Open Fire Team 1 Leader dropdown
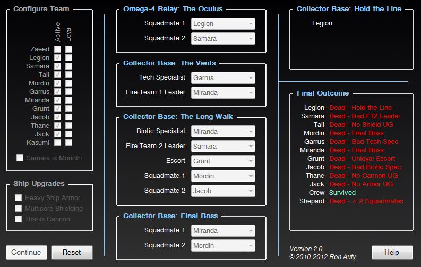Image resolution: width=421 pixels, height=267 pixels. (223, 92)
